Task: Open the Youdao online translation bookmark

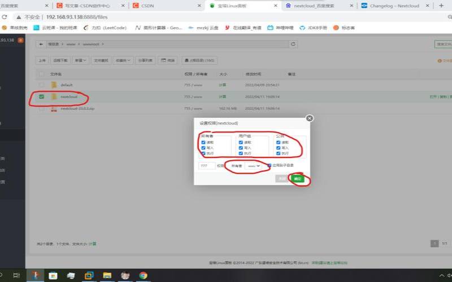Action: 243,28
